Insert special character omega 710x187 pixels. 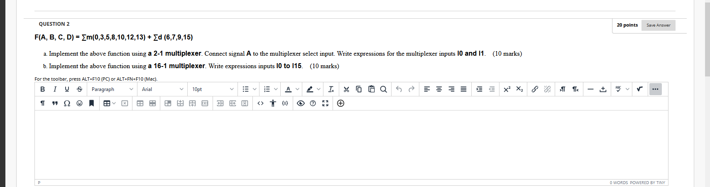67,103
